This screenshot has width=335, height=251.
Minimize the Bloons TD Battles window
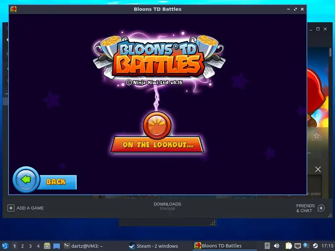289,9
